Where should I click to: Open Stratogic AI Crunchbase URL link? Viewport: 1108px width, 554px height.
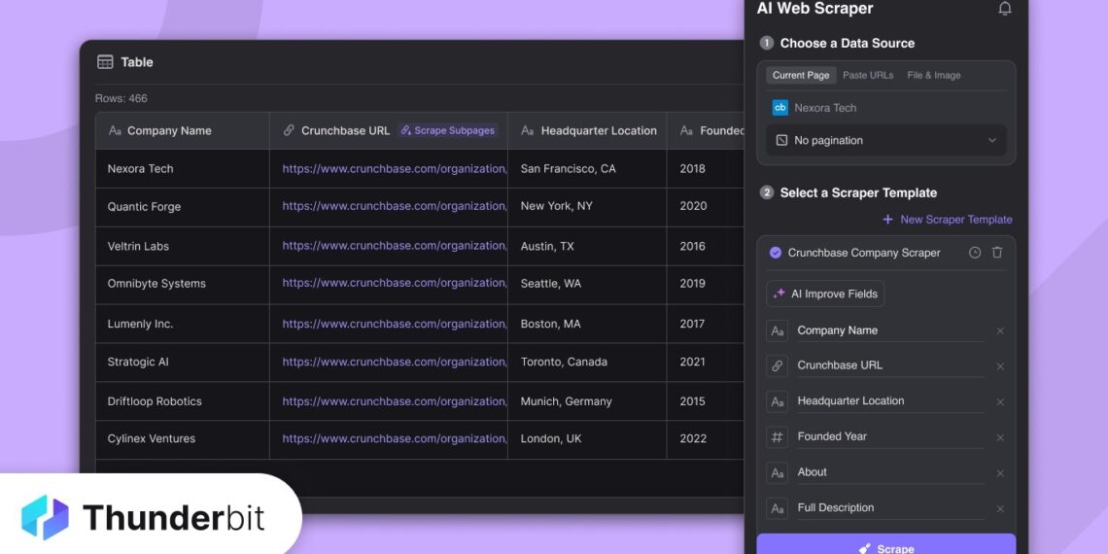tap(395, 362)
